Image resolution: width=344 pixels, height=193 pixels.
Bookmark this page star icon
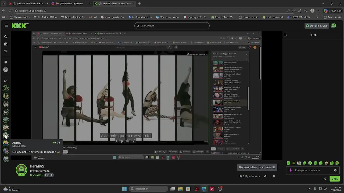293,11
